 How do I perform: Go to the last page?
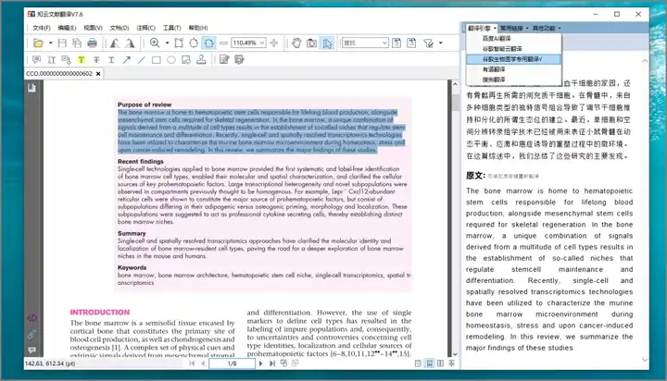click(271, 363)
